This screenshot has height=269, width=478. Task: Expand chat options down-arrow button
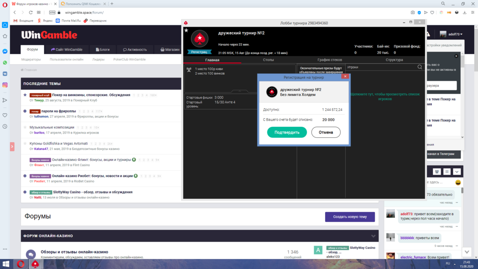click(457, 171)
